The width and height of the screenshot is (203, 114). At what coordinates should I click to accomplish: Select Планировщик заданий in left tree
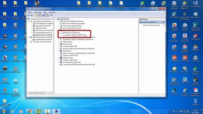click(x=44, y=23)
